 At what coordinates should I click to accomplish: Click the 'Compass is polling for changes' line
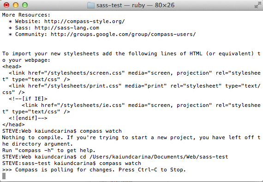click(94, 170)
